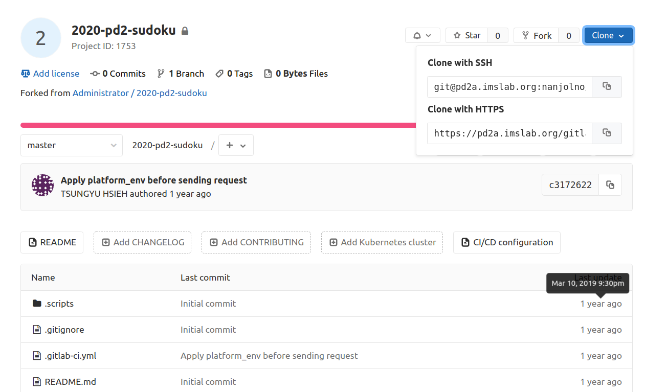The height and width of the screenshot is (392, 645).
Task: Click the pink repository language bar
Action: pos(218,125)
